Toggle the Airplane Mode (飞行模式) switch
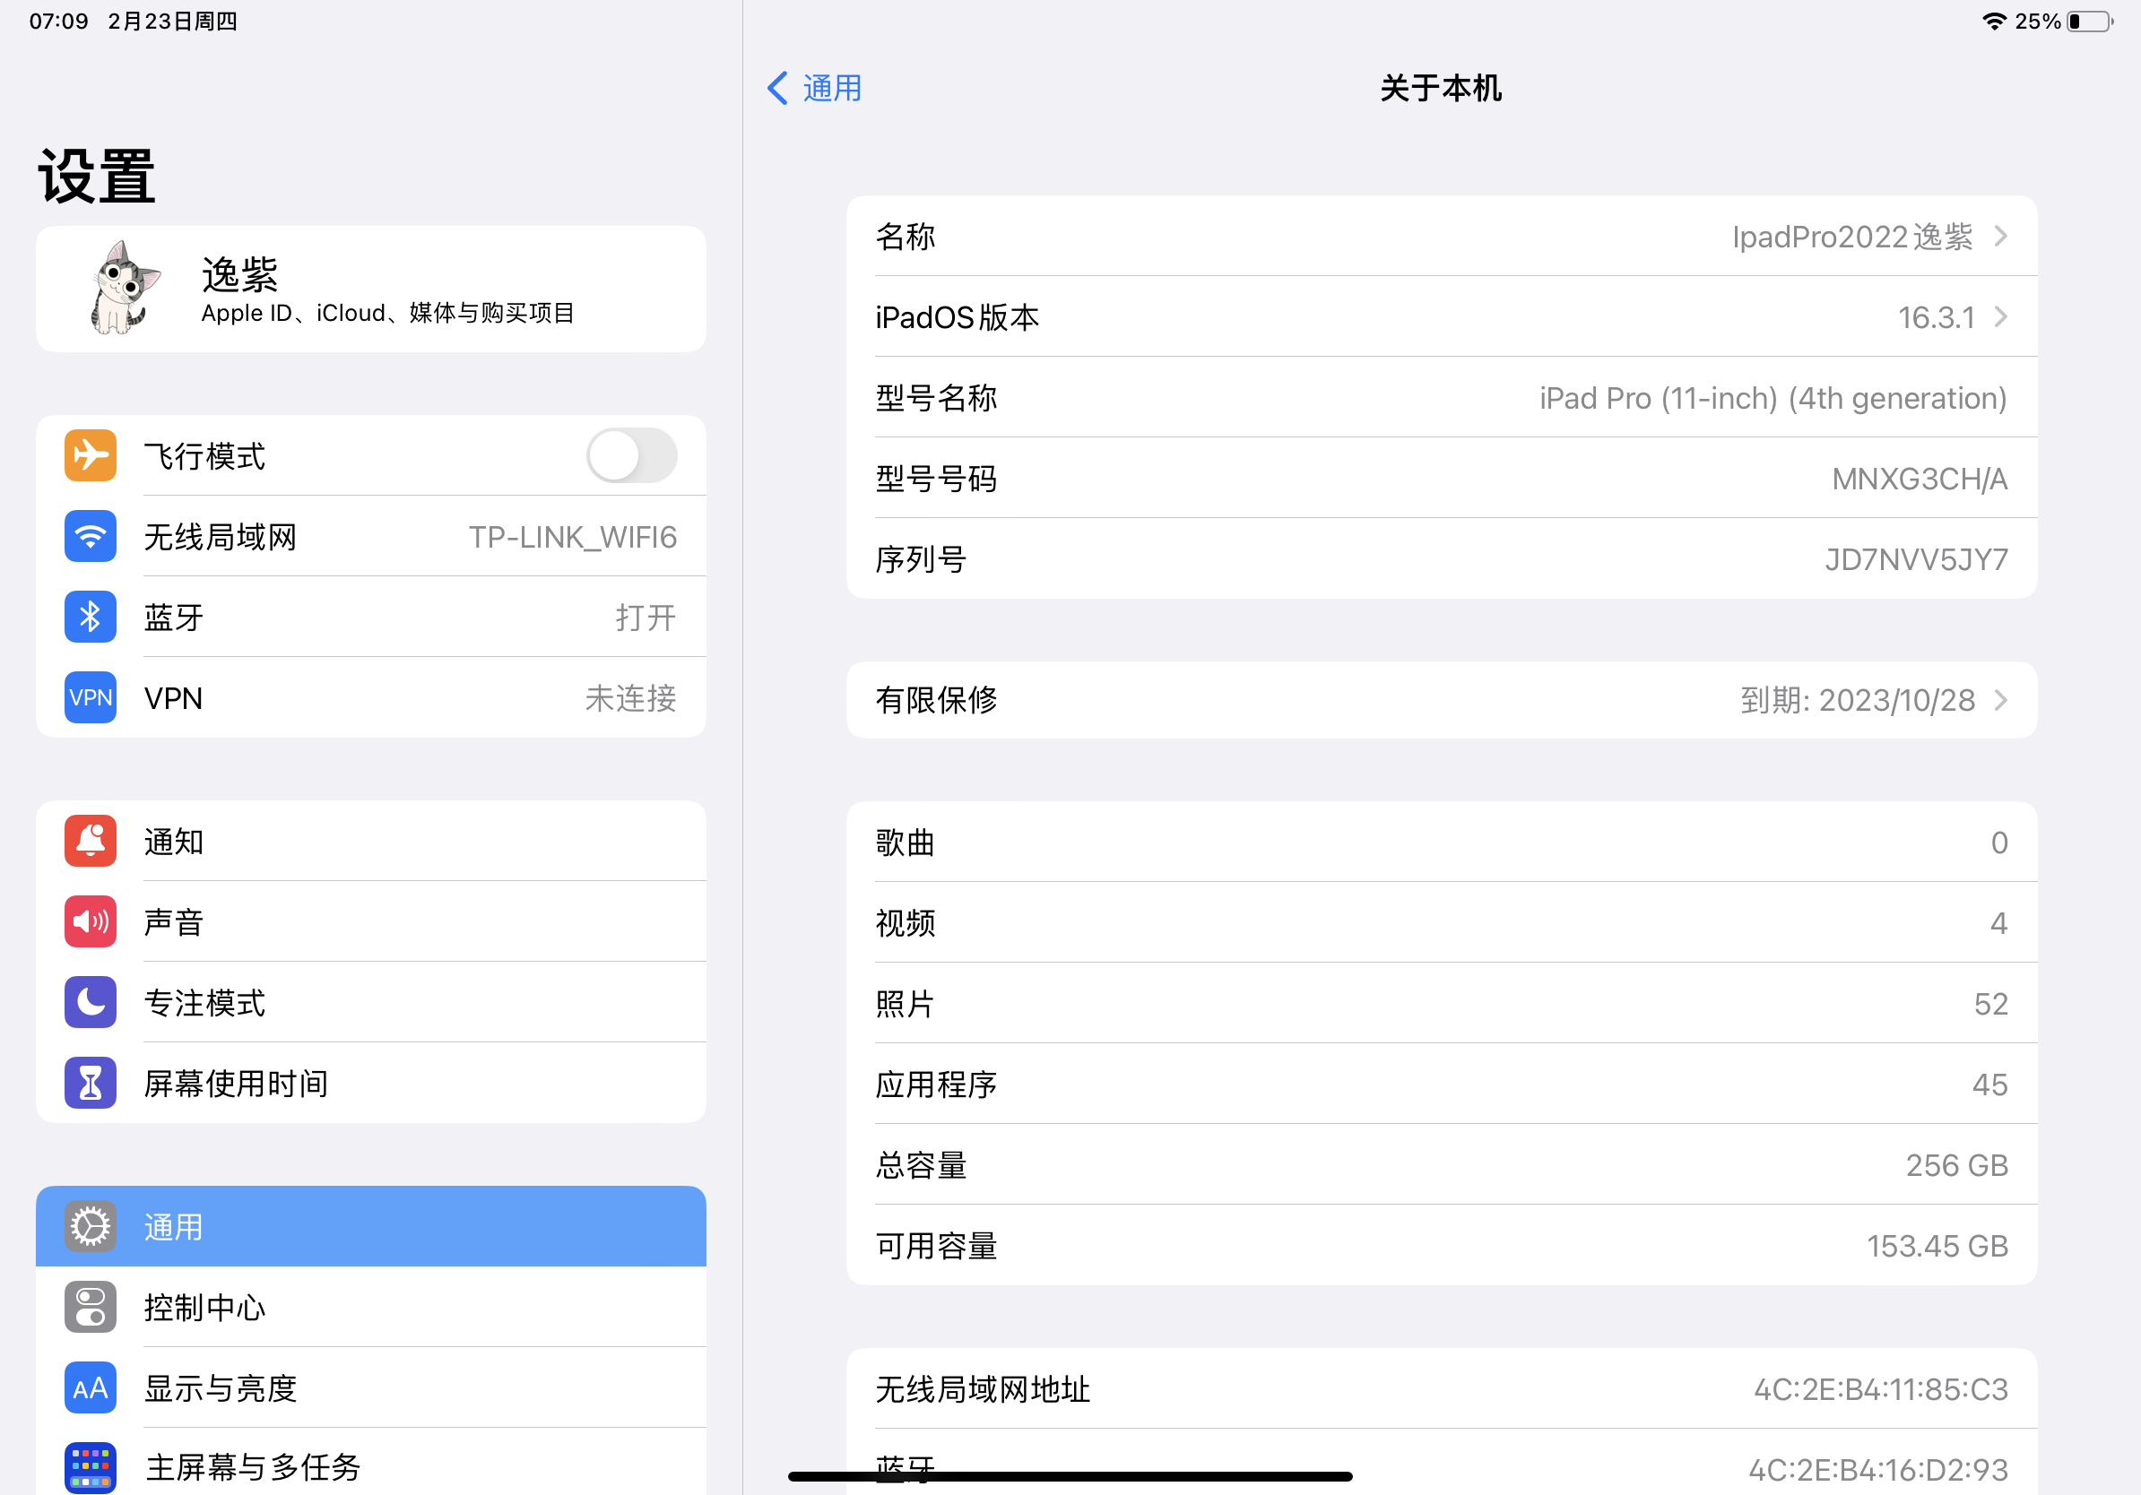2141x1495 pixels. pyautogui.click(x=631, y=456)
